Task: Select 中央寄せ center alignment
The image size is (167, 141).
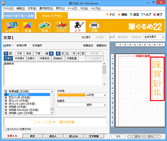Action: (x=20, y=59)
